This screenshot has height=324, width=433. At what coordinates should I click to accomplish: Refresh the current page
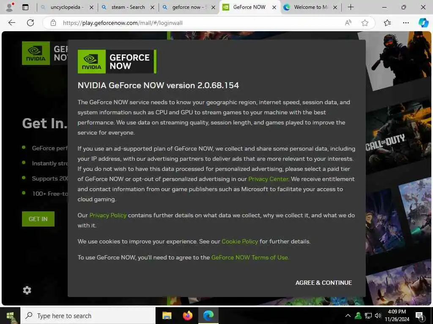30,23
